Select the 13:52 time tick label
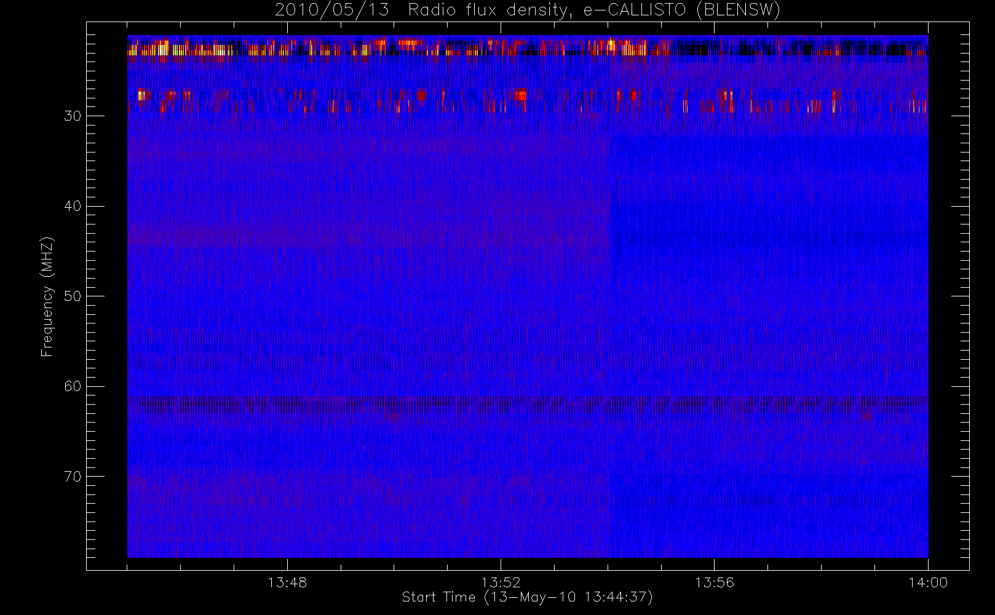Image resolution: width=995 pixels, height=615 pixels. [x=501, y=582]
